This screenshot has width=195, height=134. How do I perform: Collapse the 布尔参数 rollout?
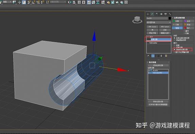pyautogui.click(x=152, y=62)
